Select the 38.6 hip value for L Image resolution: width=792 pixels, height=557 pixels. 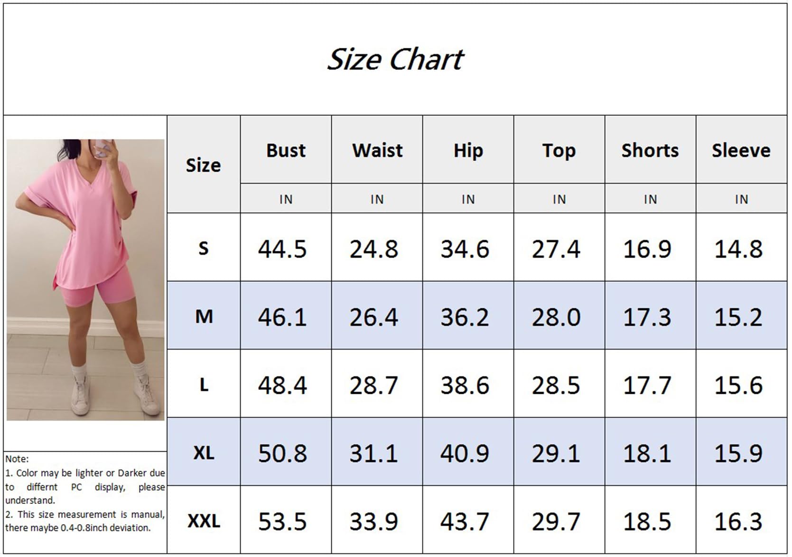point(465,385)
